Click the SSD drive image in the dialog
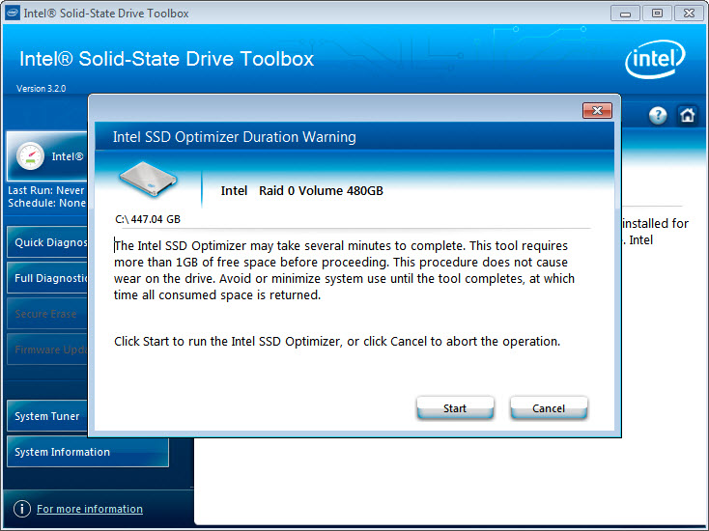Viewport: 709px width, 531px height. point(148,180)
